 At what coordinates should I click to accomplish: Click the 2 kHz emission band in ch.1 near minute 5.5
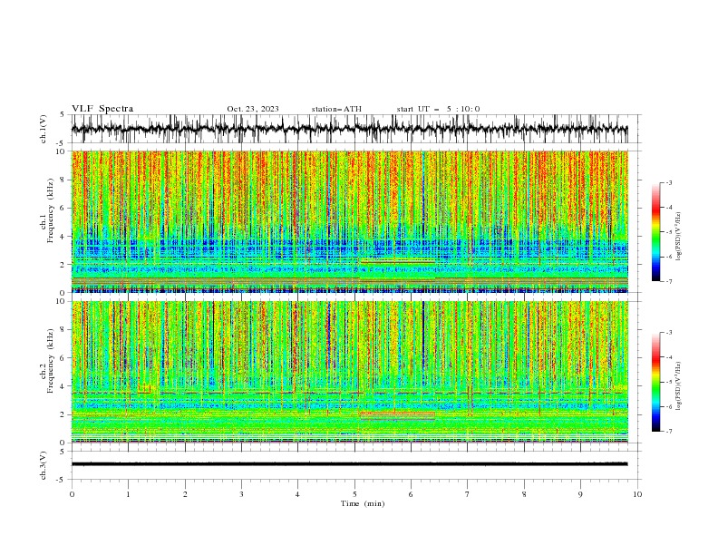pyautogui.click(x=396, y=261)
